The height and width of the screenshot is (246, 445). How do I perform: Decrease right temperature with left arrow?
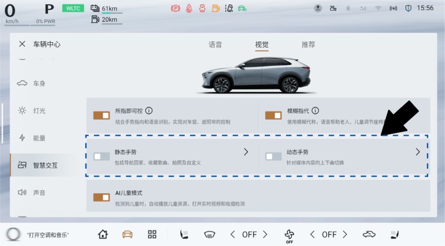(313, 234)
